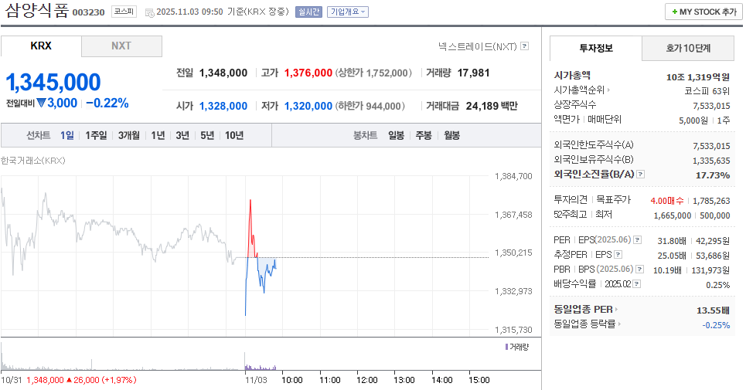Click help icon next to PER EPS(2025.06)
Image resolution: width=746 pixels, height=390 pixels.
[637, 240]
